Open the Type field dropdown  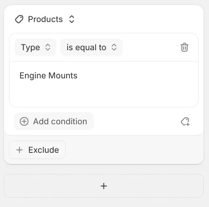tap(35, 47)
